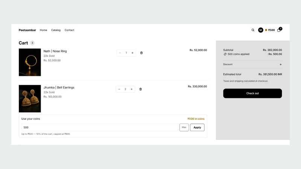This screenshot has width=301, height=169.
Task: Click the -Rs. 500.00 coins deduction
Action: coord(275,54)
